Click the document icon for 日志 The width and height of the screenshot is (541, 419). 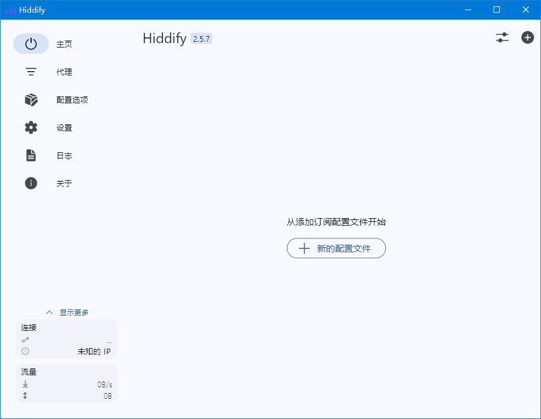click(x=31, y=155)
